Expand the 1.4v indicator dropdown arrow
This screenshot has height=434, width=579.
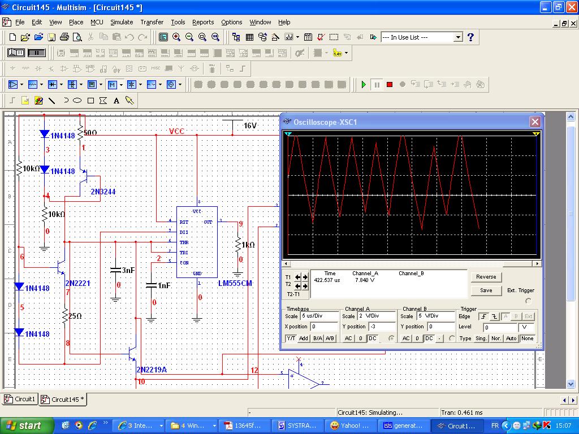pyautogui.click(x=346, y=53)
